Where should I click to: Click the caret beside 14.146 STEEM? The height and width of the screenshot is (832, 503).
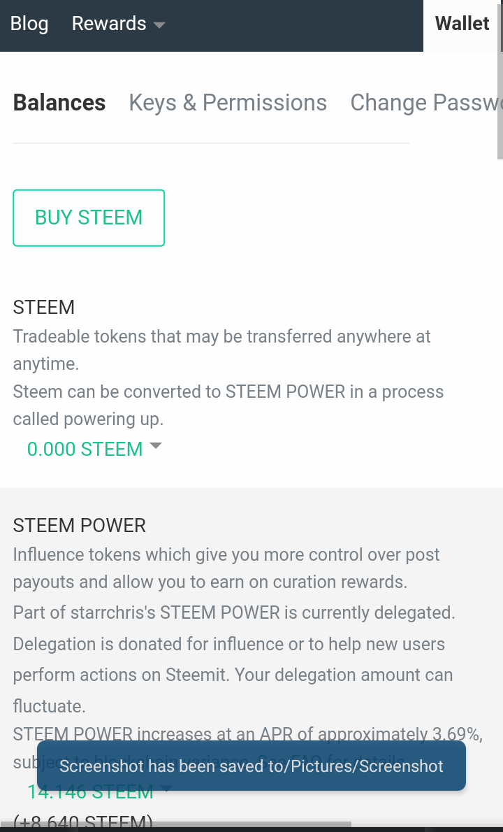point(166,789)
